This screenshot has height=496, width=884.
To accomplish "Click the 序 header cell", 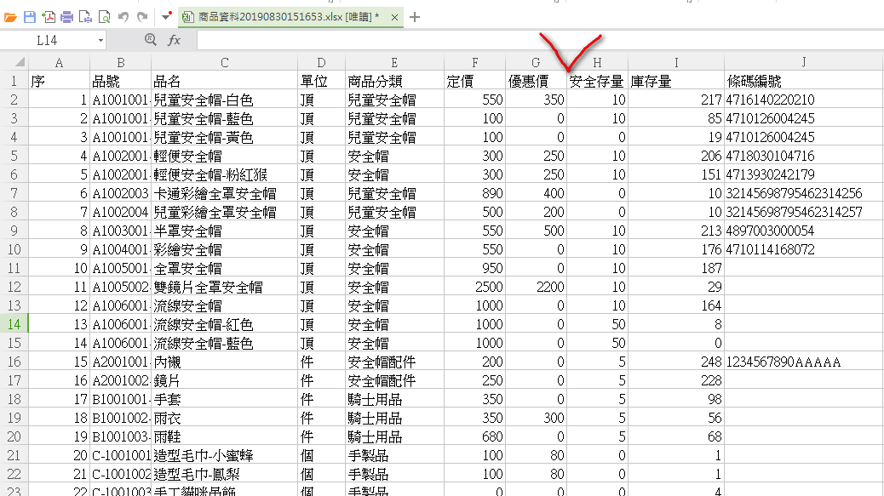I will (60, 81).
